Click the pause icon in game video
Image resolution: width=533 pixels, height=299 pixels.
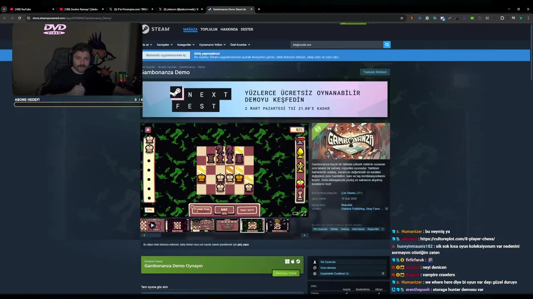148,130
